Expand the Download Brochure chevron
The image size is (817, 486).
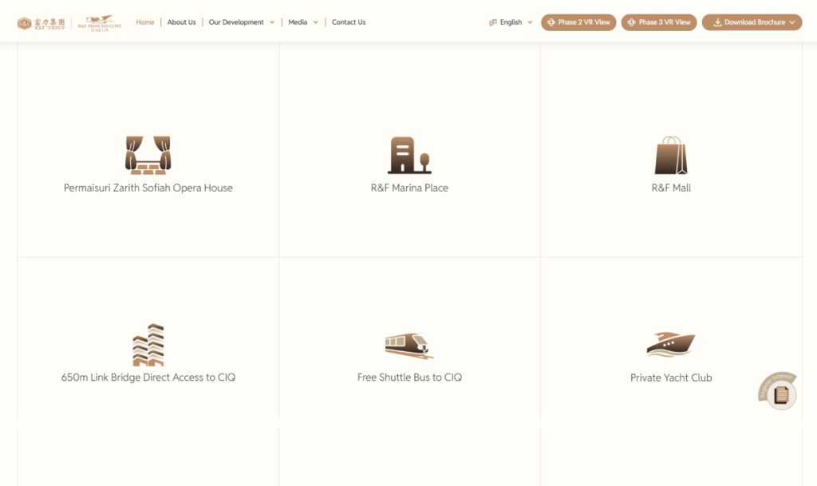pos(792,22)
